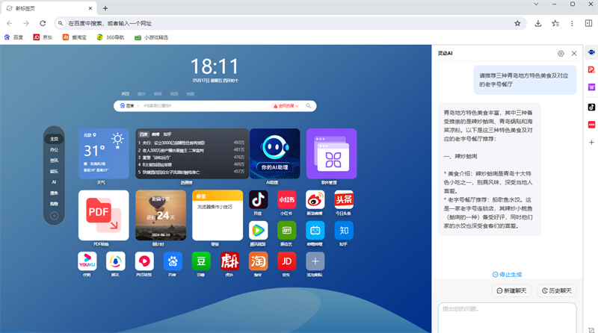
Task: Click the PDF tool icon in right sidebar
Action: coord(591,69)
